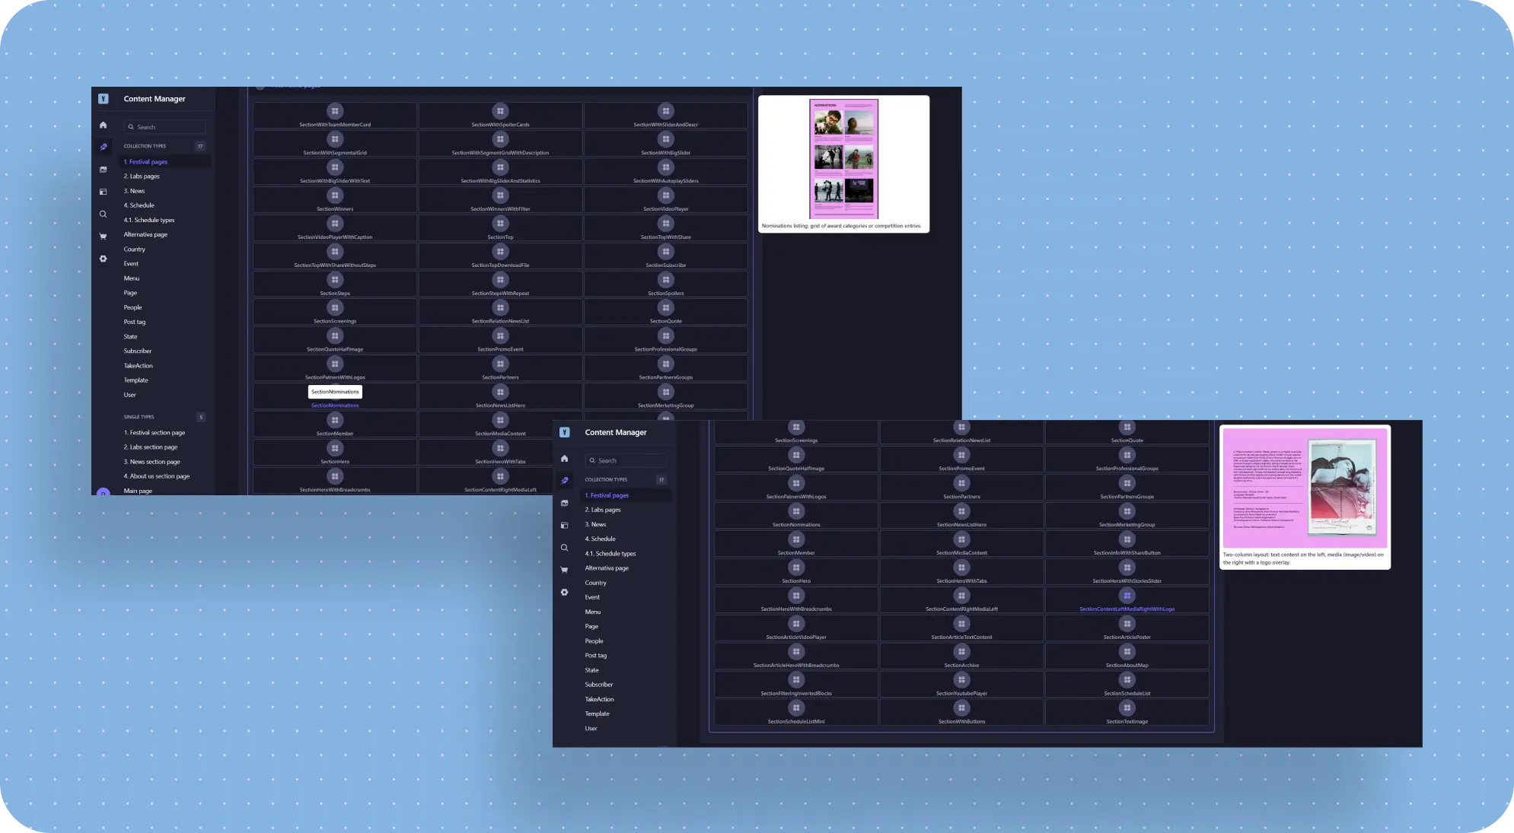The width and height of the screenshot is (1514, 833).
Task: Open Content Manager feather icon in upper-left window
Action: coord(104,147)
